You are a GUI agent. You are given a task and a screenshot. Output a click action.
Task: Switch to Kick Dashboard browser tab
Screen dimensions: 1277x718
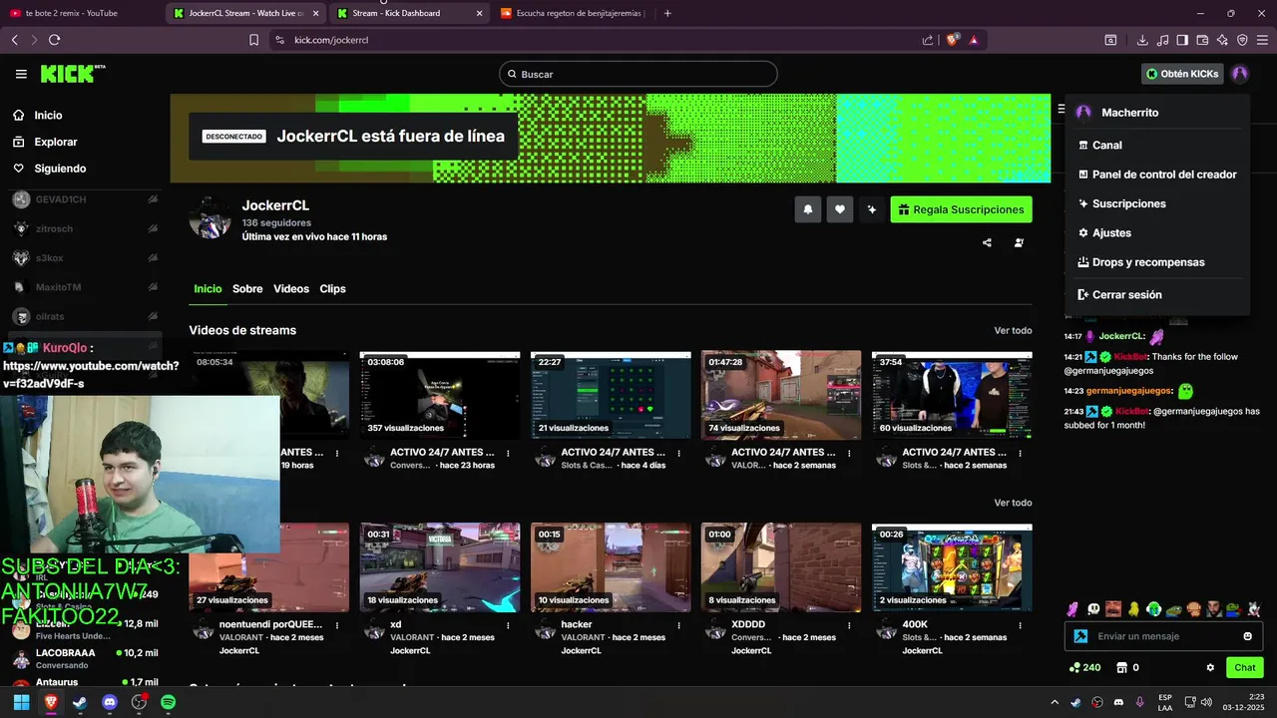pyautogui.click(x=409, y=13)
